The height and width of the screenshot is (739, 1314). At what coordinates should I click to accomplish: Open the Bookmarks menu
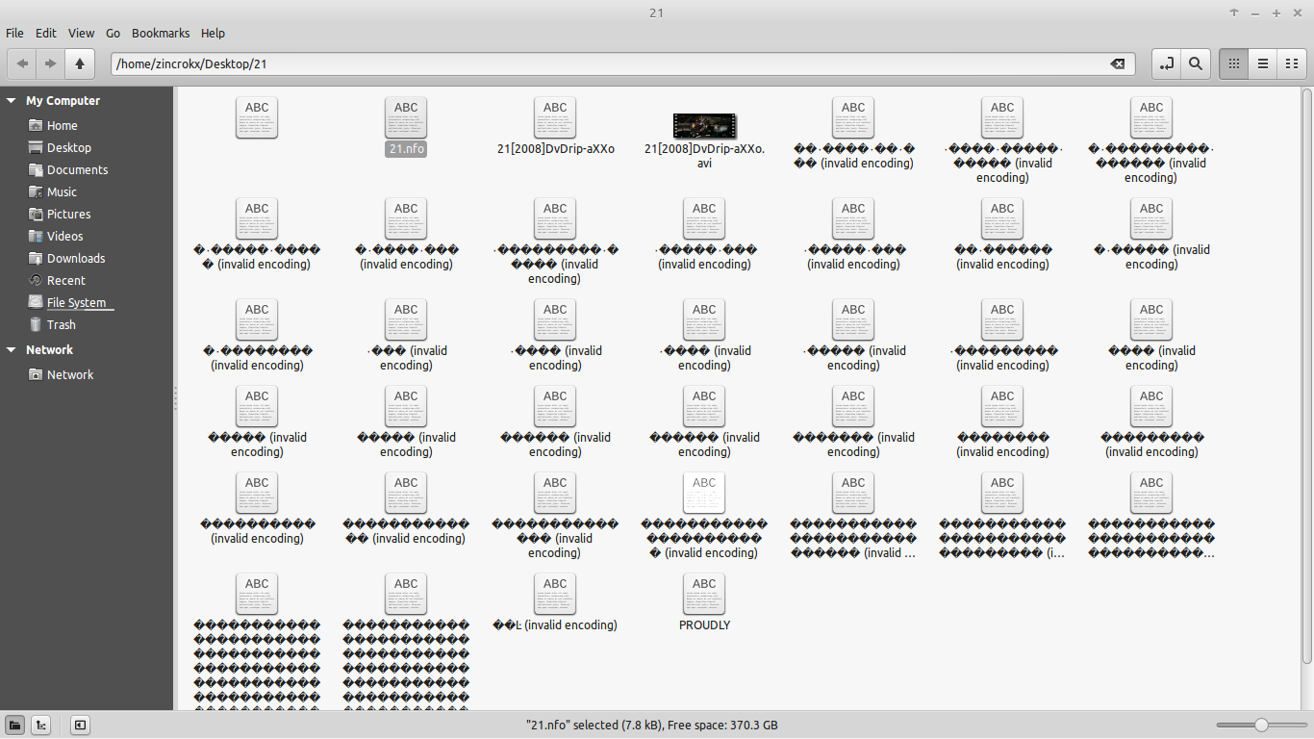[x=161, y=33]
